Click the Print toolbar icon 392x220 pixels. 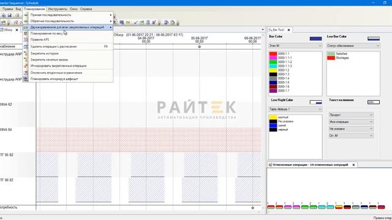(x=17, y=15)
